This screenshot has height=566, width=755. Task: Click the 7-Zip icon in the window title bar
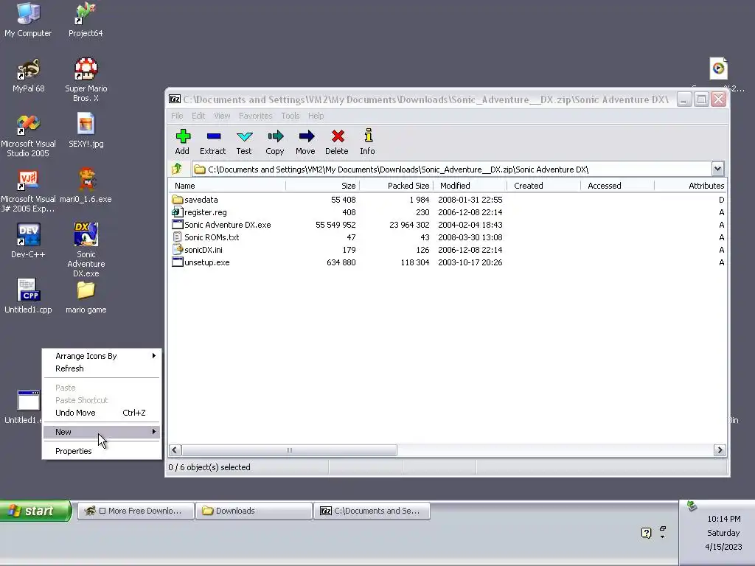point(175,99)
